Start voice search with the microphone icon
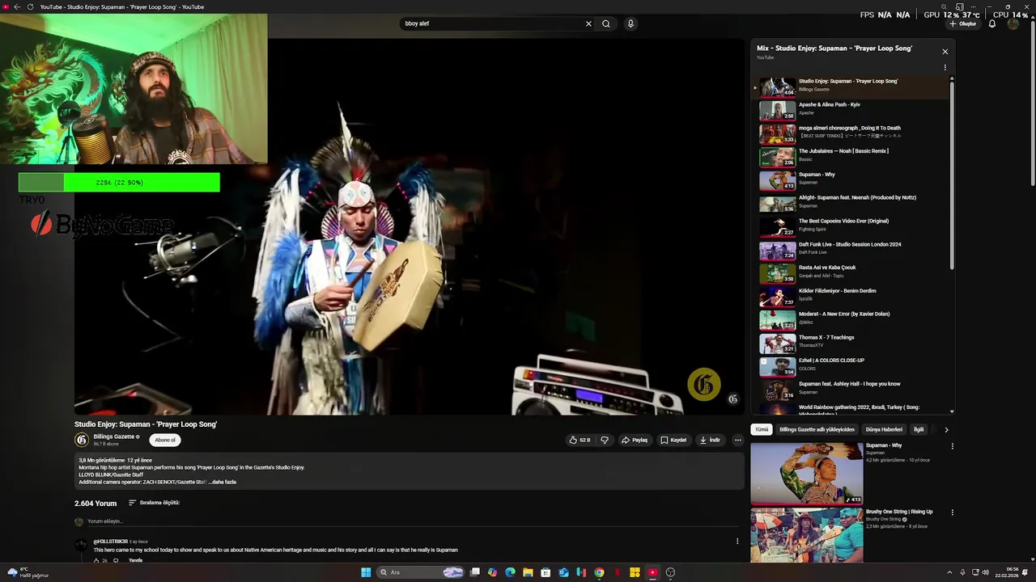This screenshot has width=1036, height=582. (631, 23)
